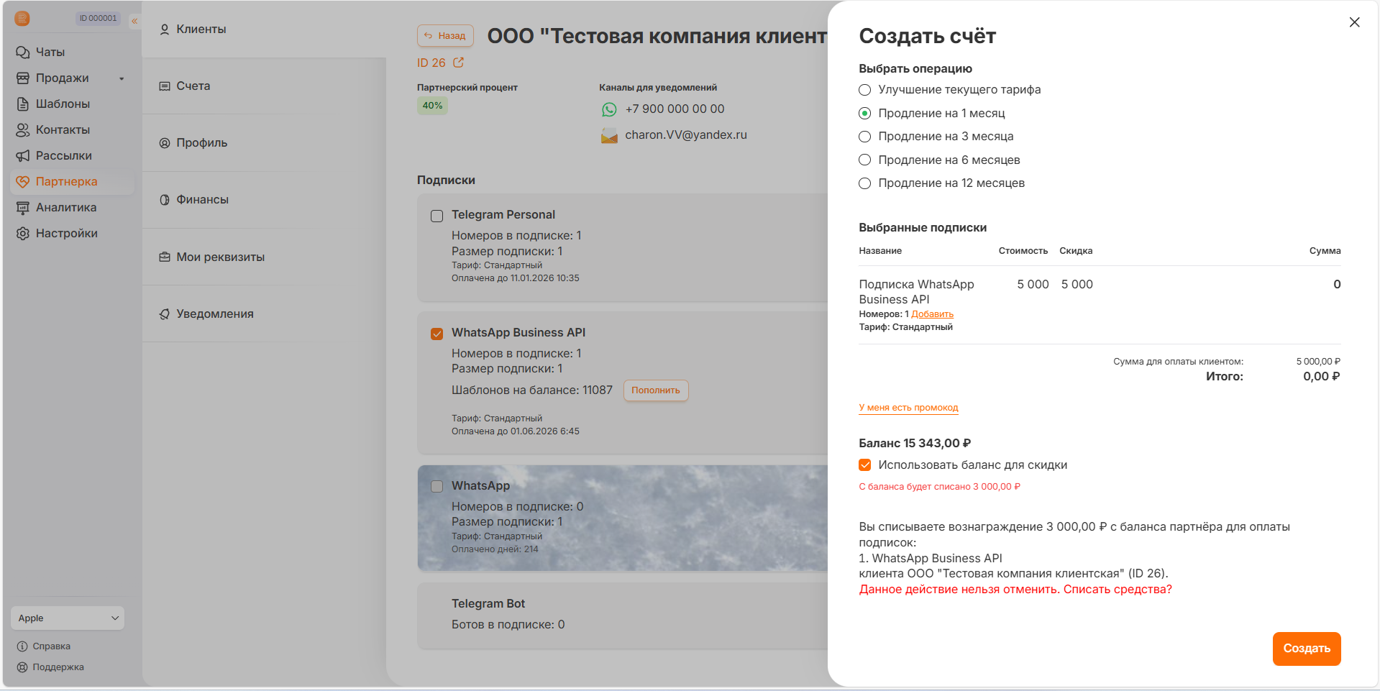This screenshot has height=691, width=1380.
Task: Click the Финансы coins icon
Action: coord(165,200)
